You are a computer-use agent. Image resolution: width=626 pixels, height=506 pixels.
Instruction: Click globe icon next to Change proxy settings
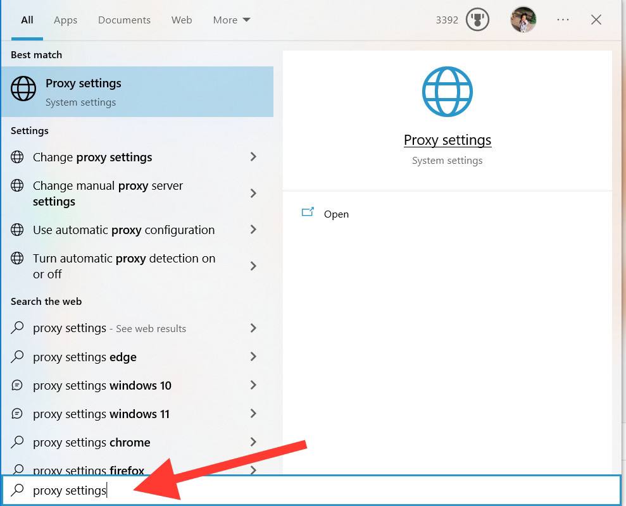pyautogui.click(x=18, y=157)
